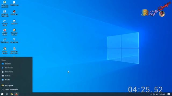
Task: Launch File Explorer from the jump list
Action: pos(16,86)
